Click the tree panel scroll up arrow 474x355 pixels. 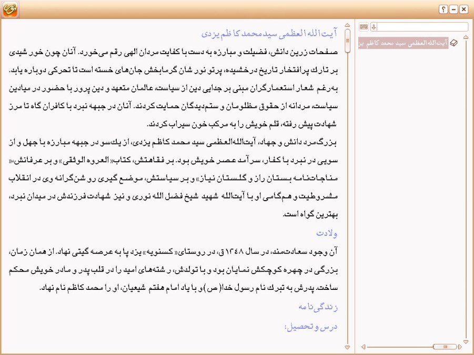tap(466, 37)
